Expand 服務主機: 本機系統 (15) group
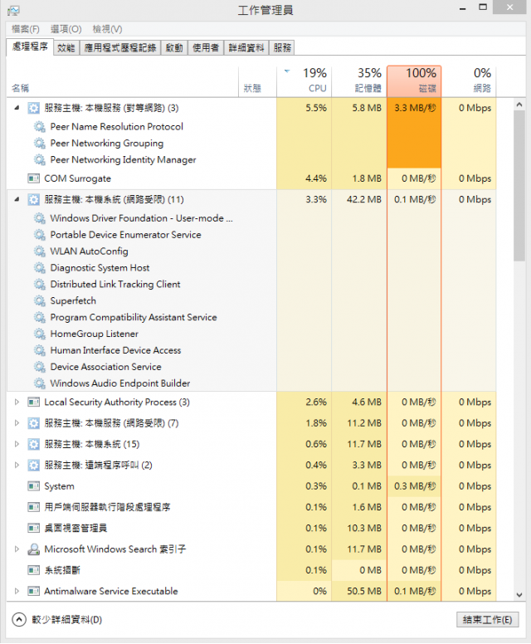This screenshot has width=531, height=644. click(17, 444)
